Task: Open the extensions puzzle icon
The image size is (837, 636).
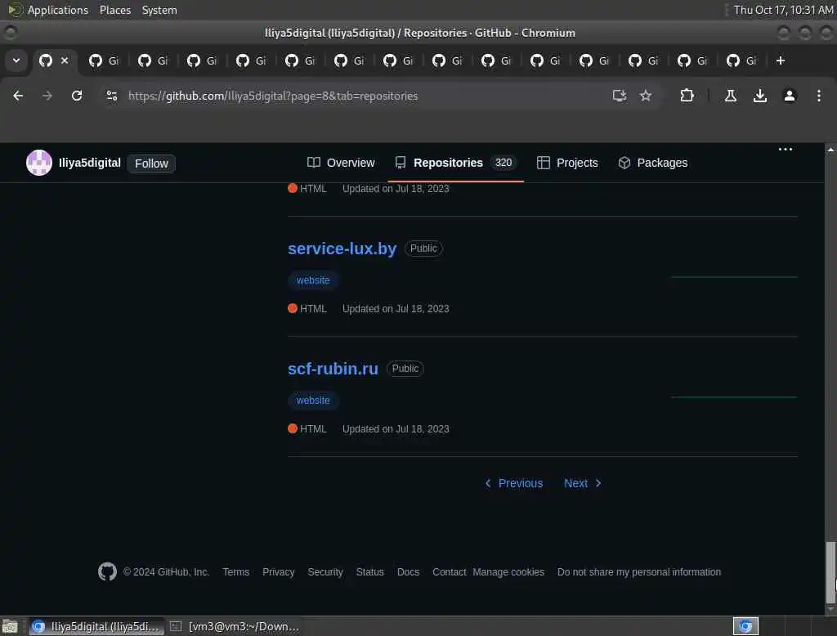Action: coord(687,96)
